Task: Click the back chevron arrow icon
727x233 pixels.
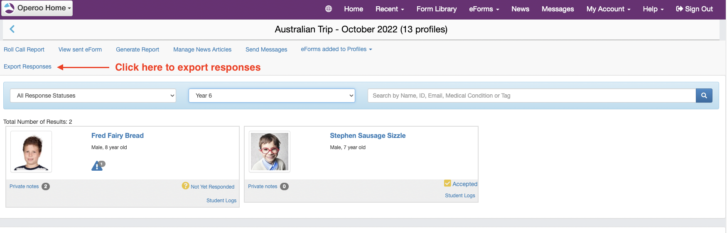Action: click(12, 29)
